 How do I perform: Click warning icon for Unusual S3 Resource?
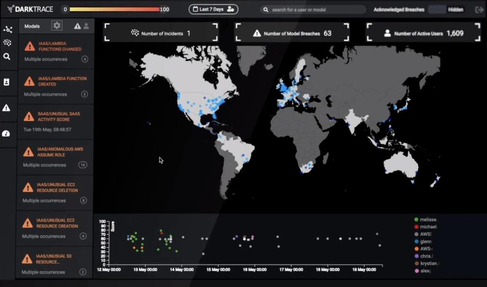[x=27, y=259]
